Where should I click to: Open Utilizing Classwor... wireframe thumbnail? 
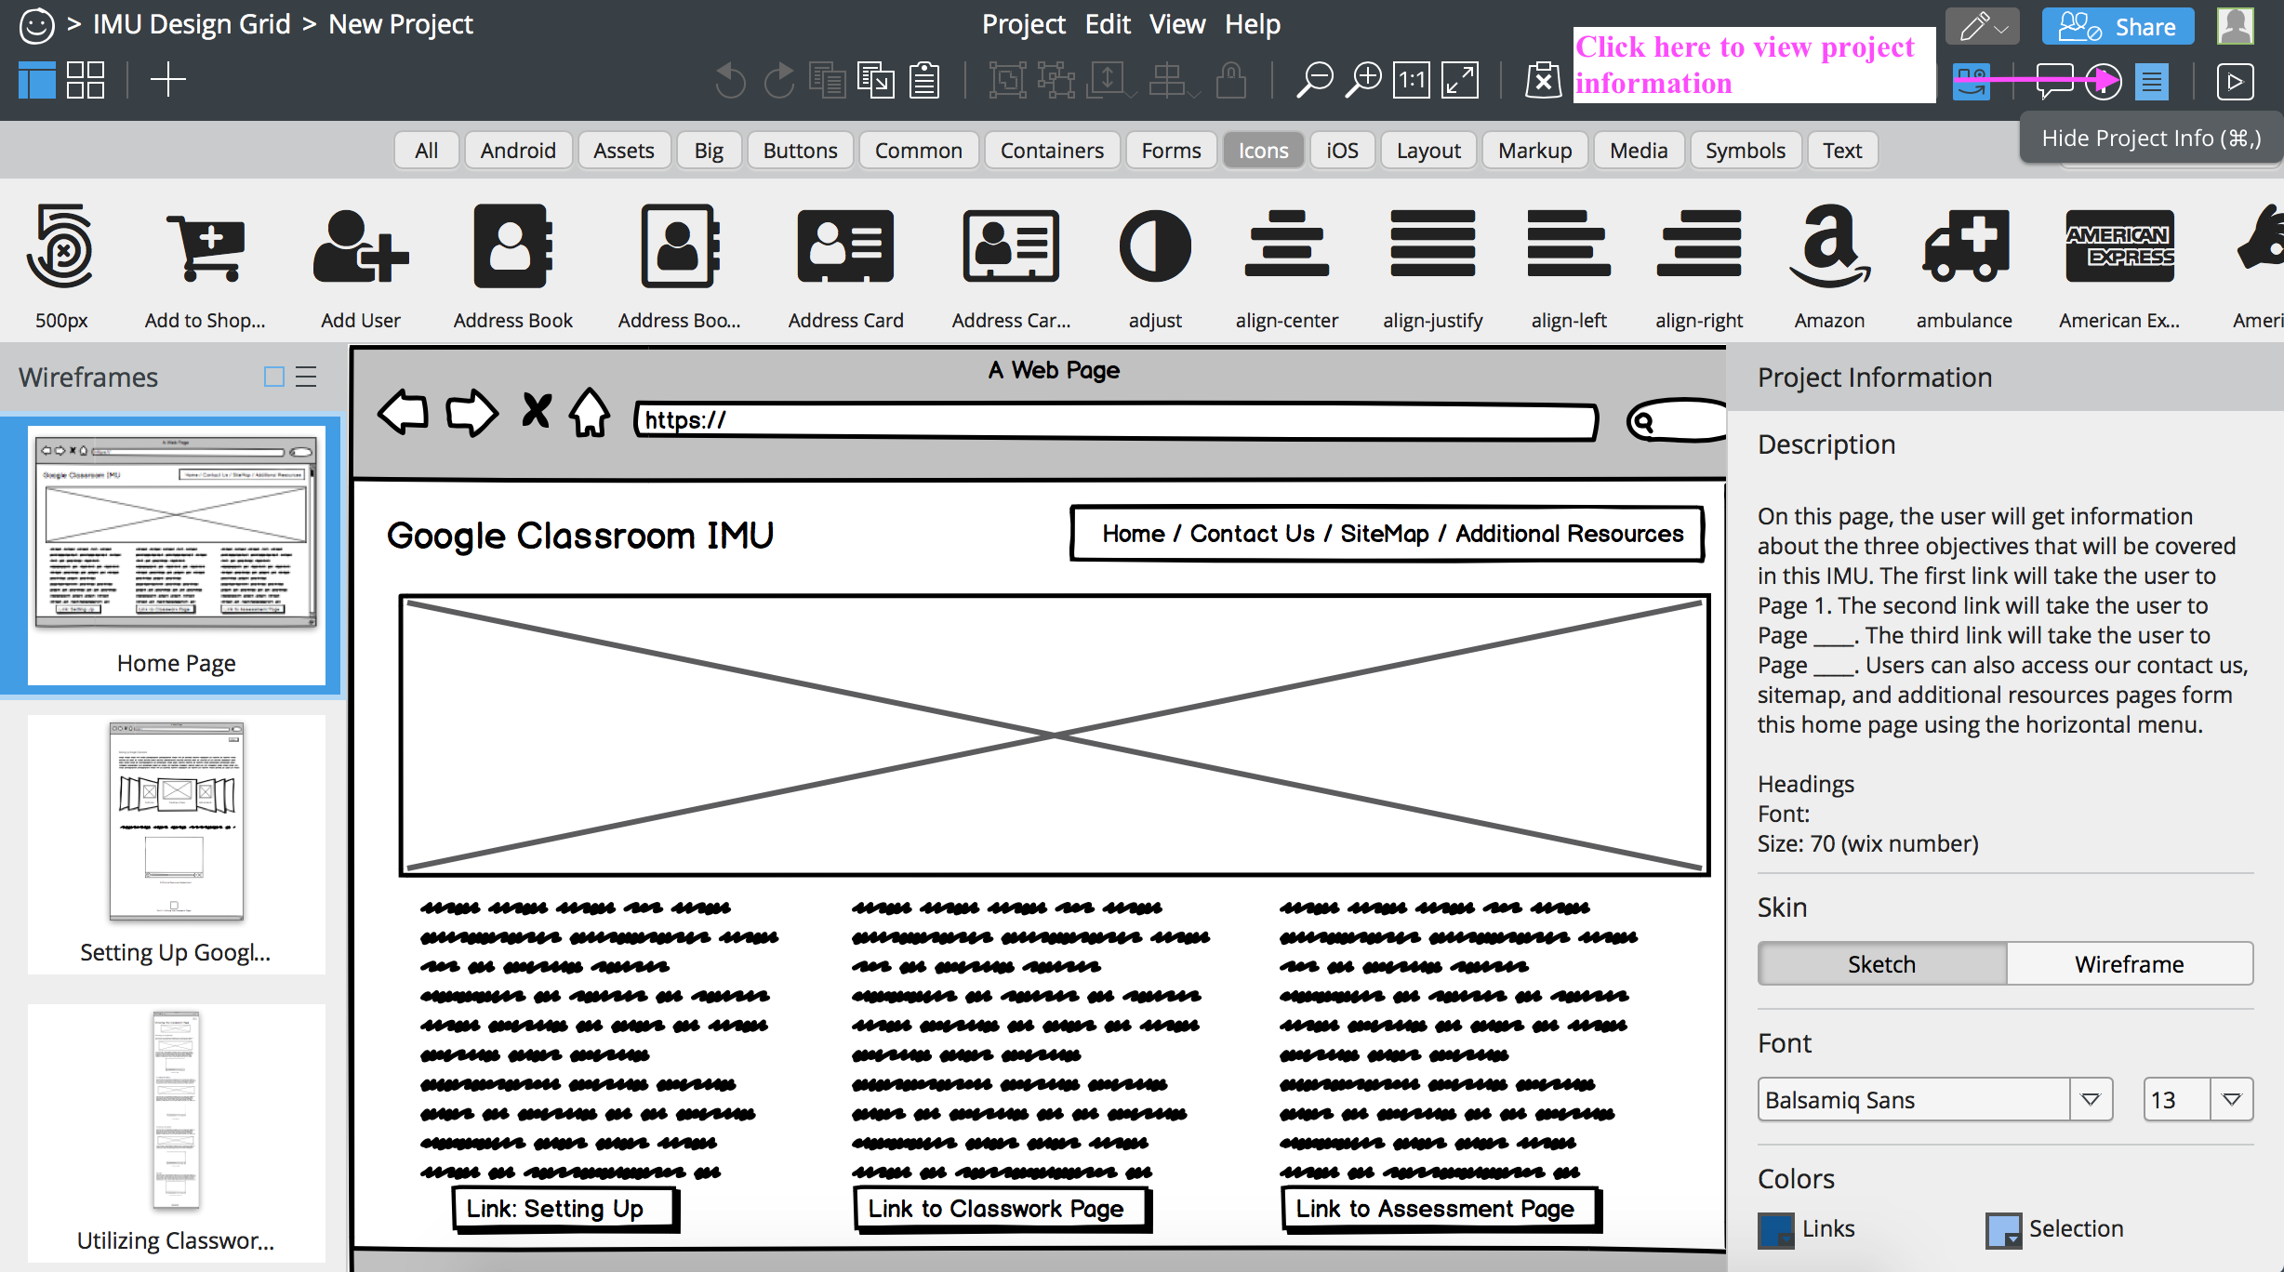(x=177, y=1132)
